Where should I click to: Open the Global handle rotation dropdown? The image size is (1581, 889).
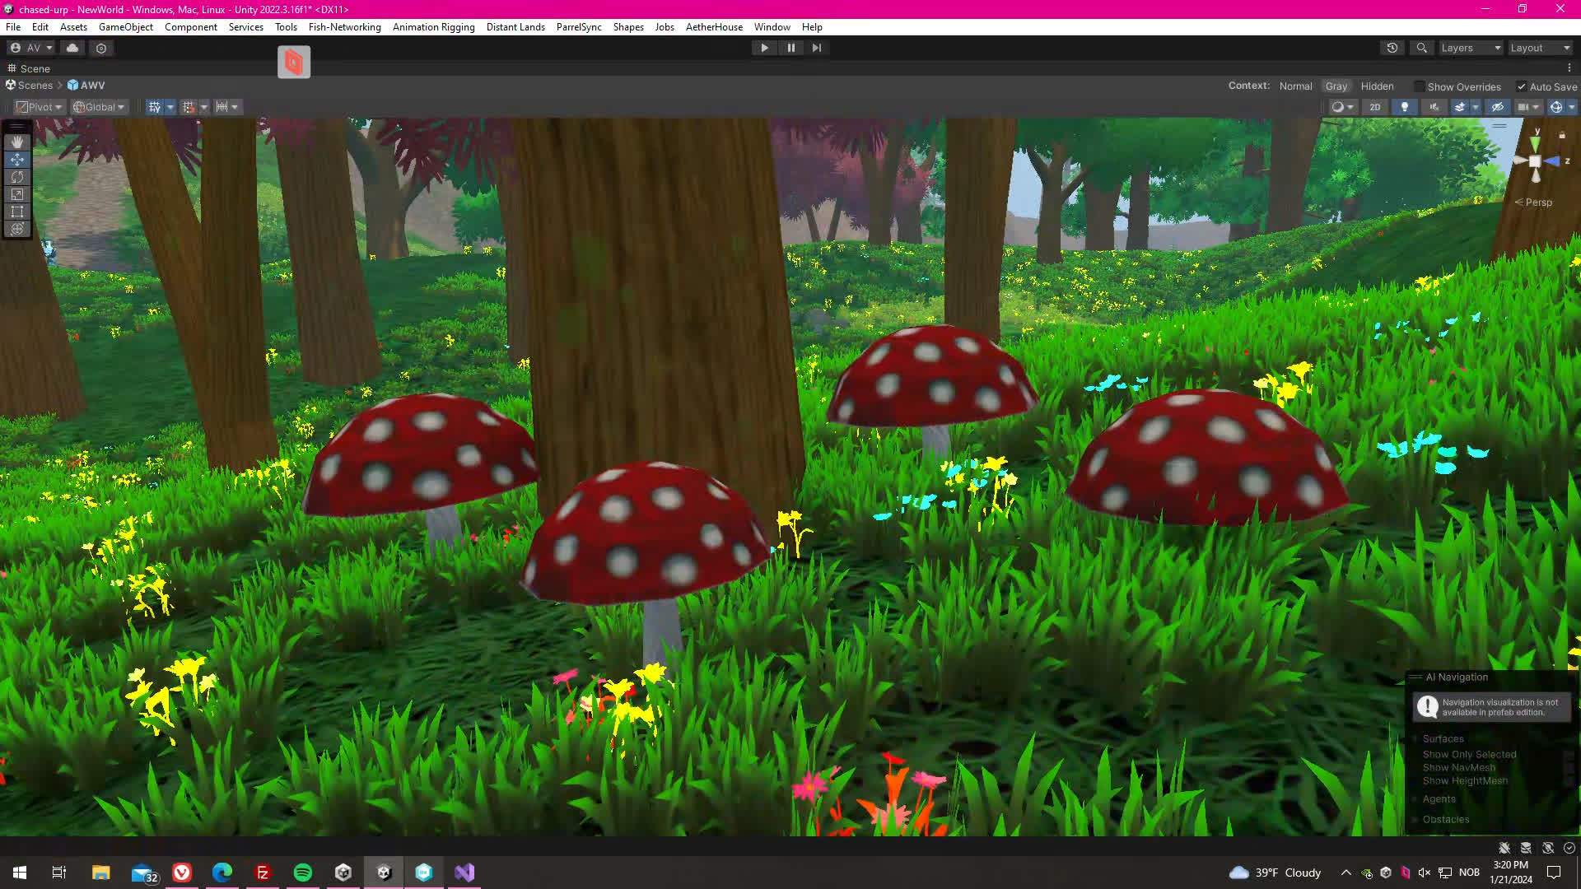(99, 107)
